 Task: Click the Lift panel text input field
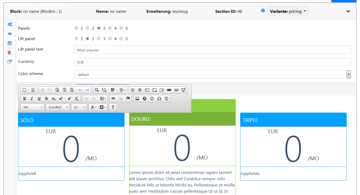[x=213, y=50]
